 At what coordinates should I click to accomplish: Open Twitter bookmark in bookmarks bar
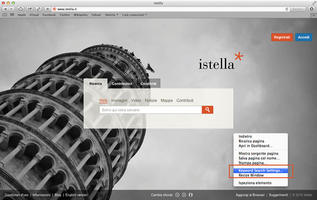pos(65,15)
